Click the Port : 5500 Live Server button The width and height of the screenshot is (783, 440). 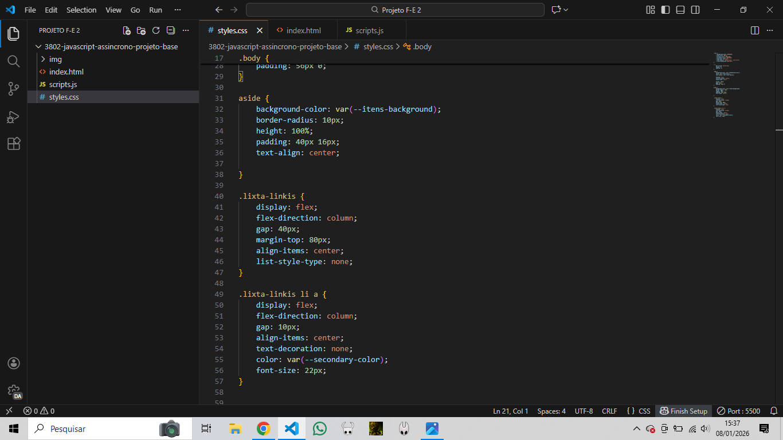(x=739, y=411)
